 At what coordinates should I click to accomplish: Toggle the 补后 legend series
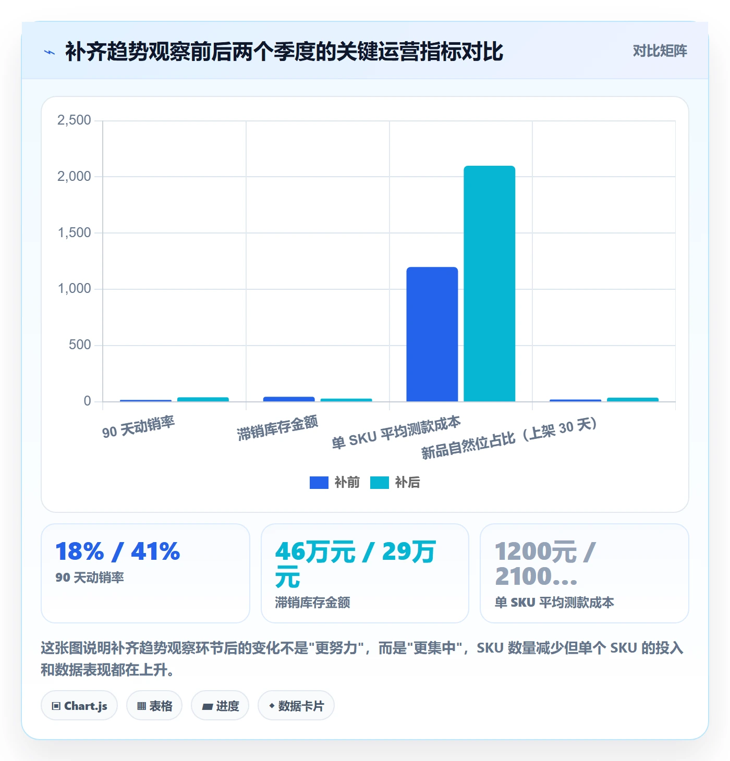(x=395, y=483)
